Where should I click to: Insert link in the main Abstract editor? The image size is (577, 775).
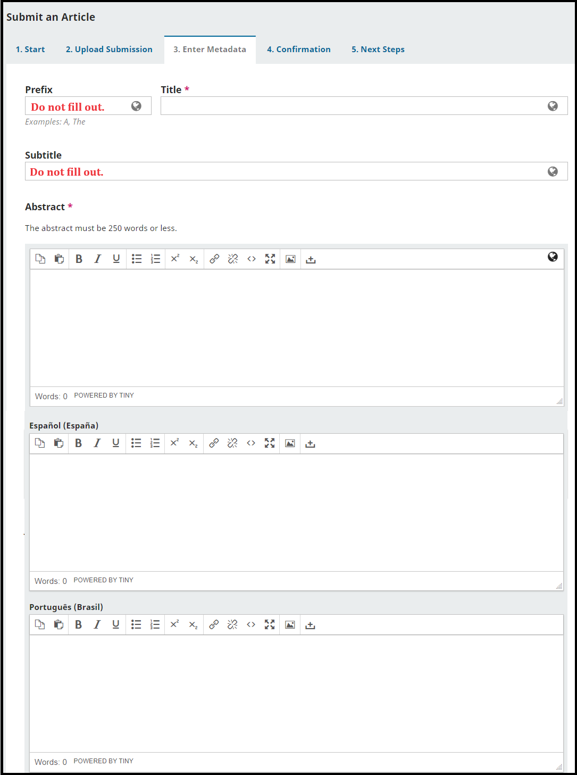click(214, 259)
